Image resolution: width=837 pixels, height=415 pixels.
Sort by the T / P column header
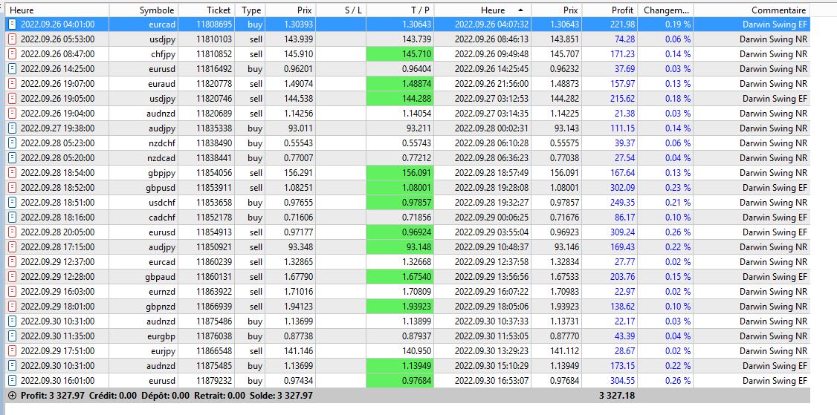(x=401, y=10)
